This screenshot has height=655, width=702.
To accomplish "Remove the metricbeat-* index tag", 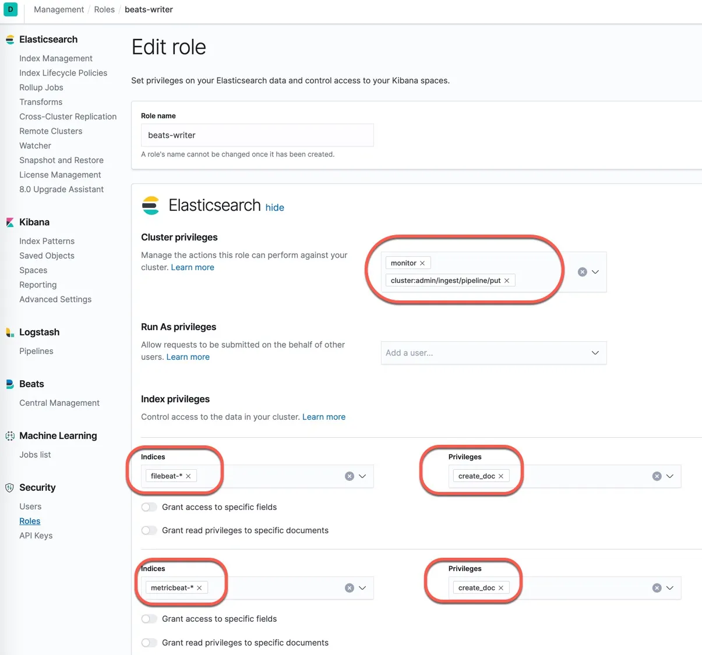I will tap(199, 588).
